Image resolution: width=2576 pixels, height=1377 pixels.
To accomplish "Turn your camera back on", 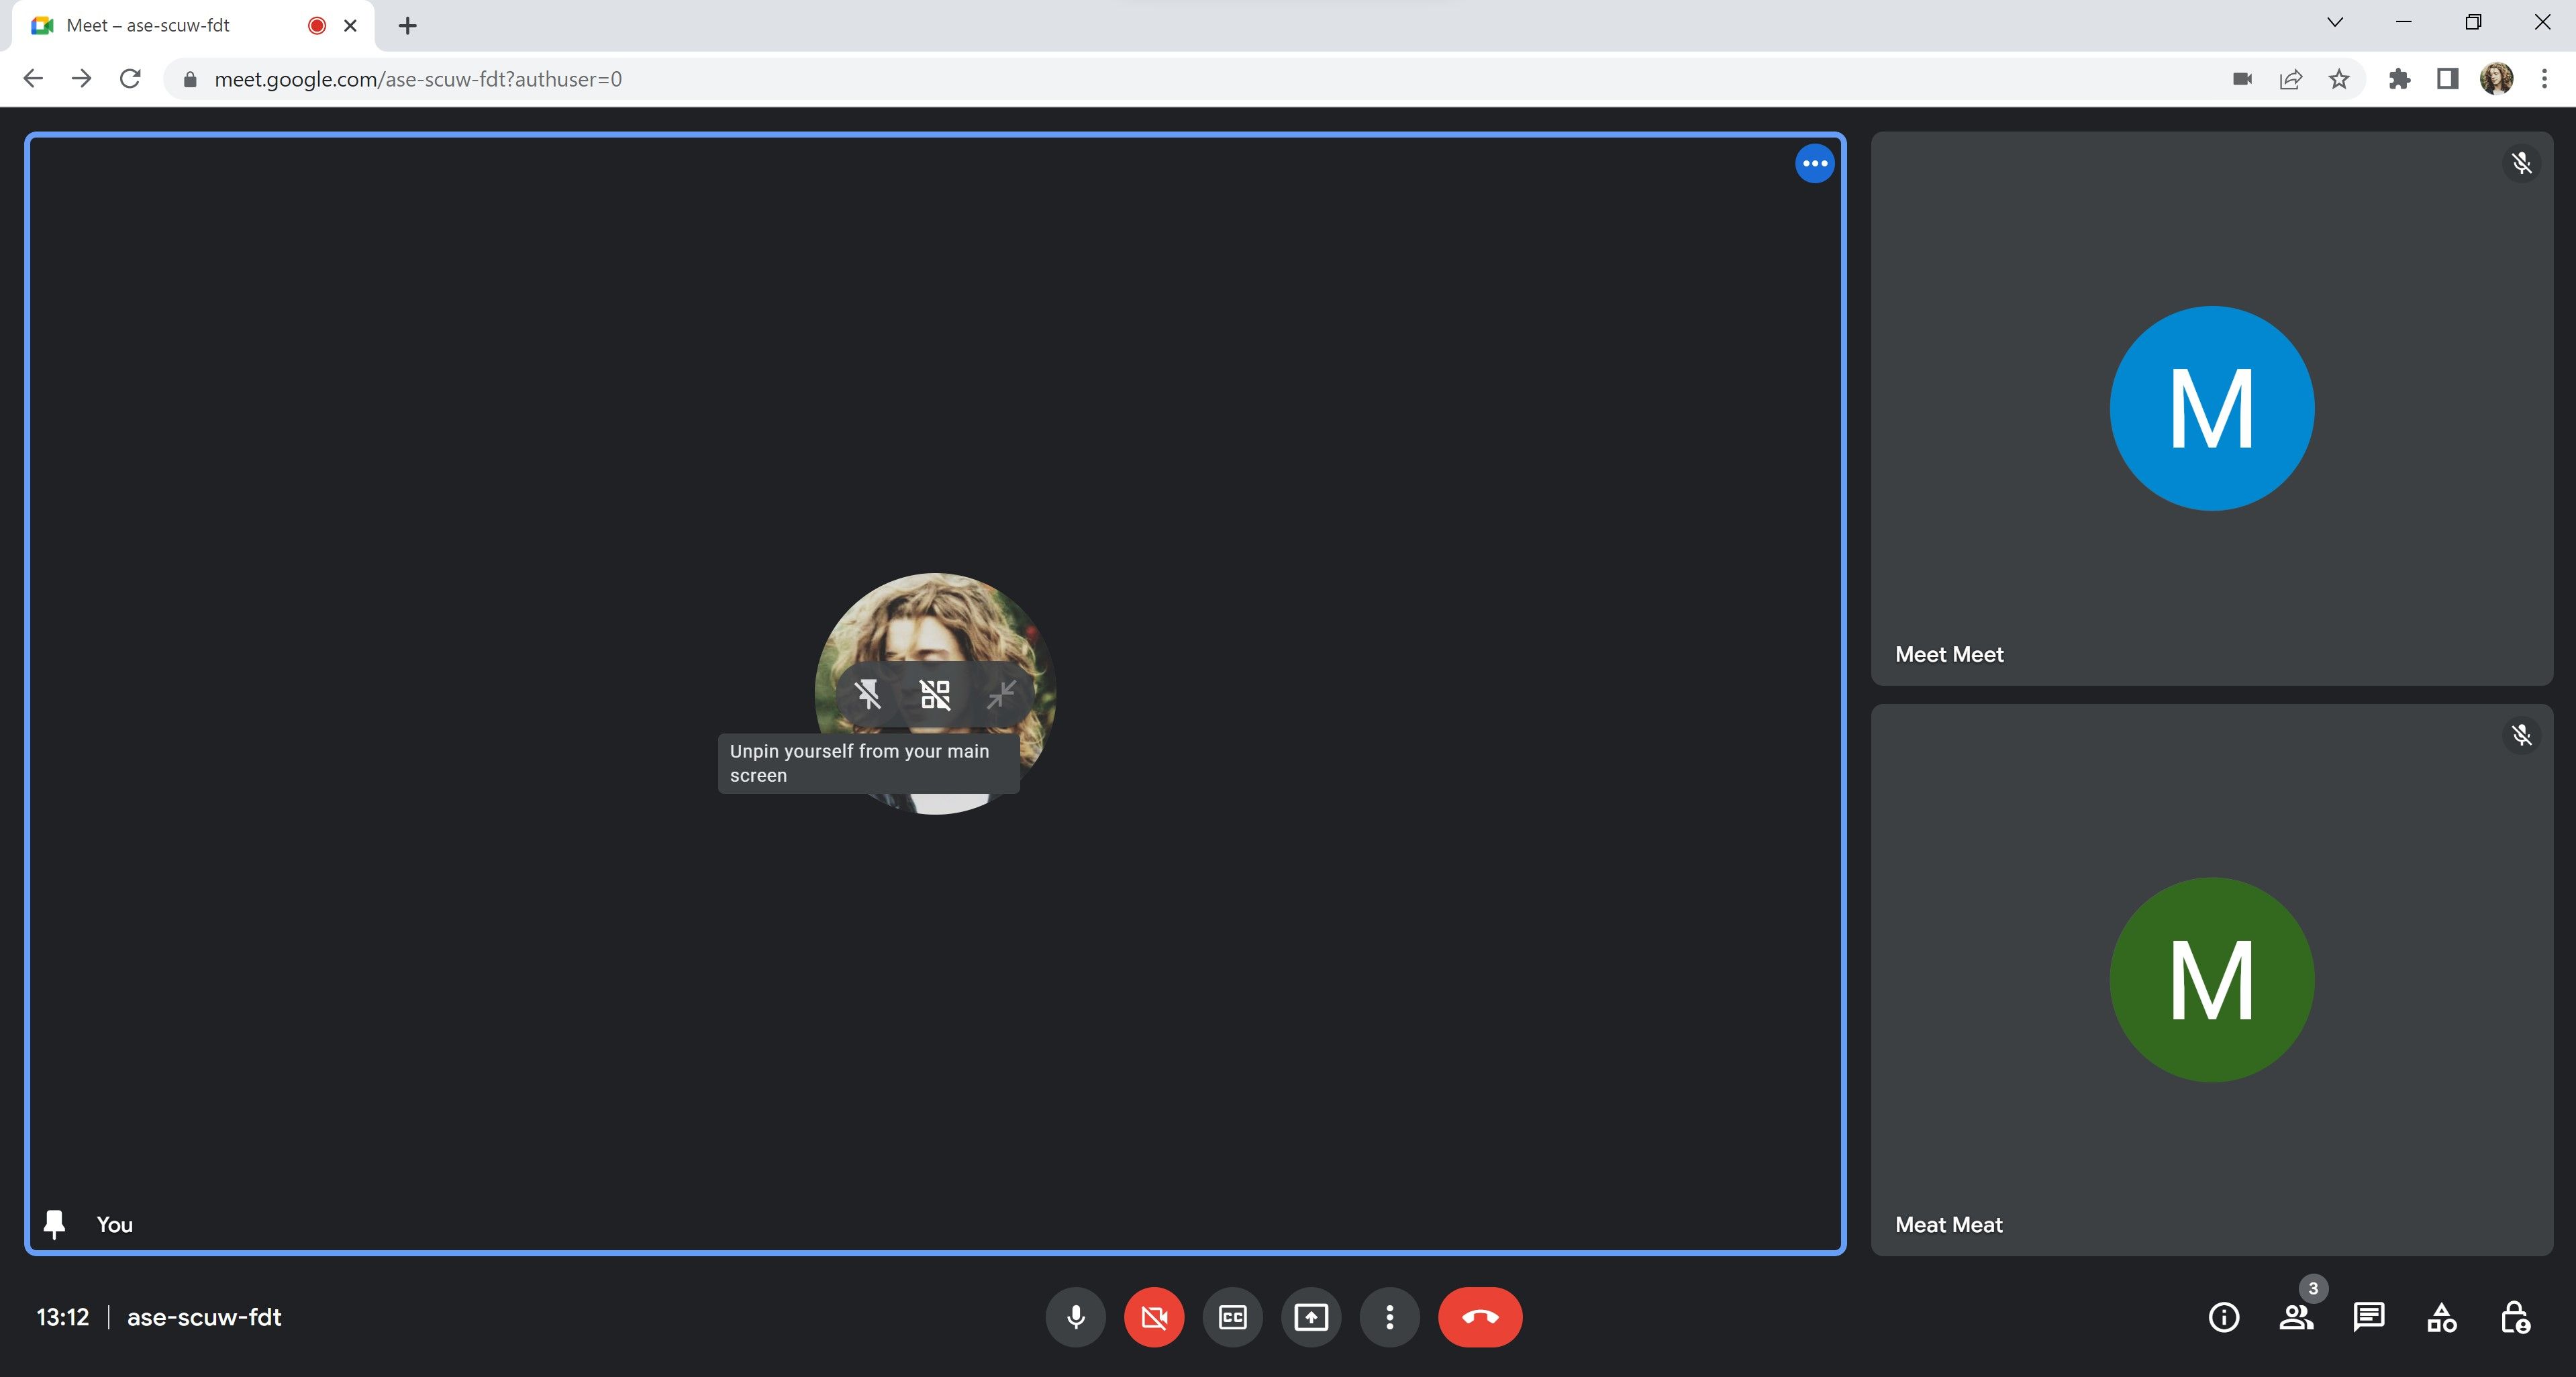I will [1153, 1317].
